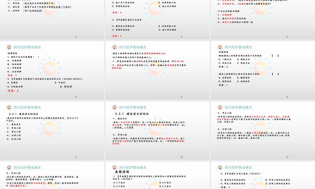The image size is (315, 189).
Task: Select slide thumbnail numbered 13
Action: click(263, 20)
